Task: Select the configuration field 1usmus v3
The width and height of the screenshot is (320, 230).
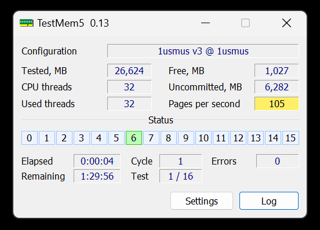Action: pos(203,51)
